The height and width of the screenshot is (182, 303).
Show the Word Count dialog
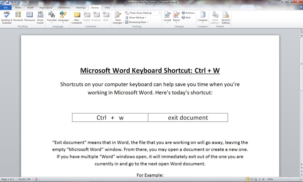(x=40, y=17)
